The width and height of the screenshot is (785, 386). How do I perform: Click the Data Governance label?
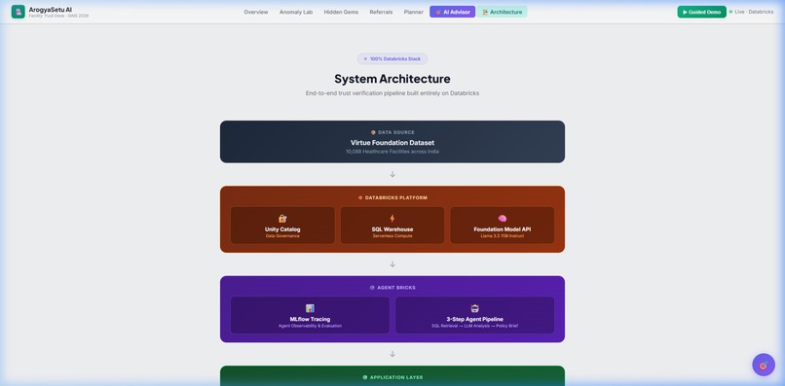point(282,236)
